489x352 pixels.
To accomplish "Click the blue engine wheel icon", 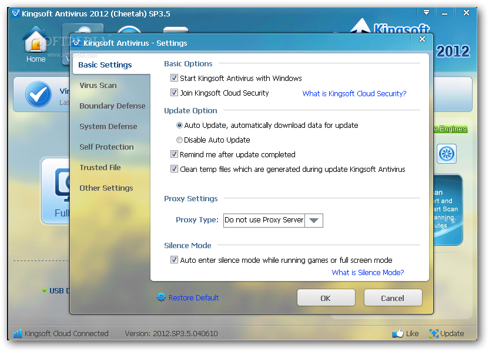I will [447, 154].
